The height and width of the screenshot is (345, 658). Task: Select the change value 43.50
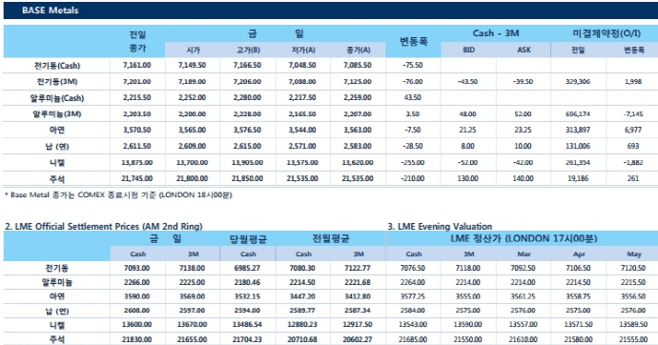(413, 97)
